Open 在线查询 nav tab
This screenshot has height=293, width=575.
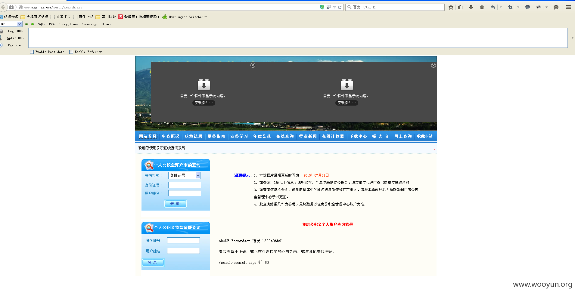pos(285,136)
